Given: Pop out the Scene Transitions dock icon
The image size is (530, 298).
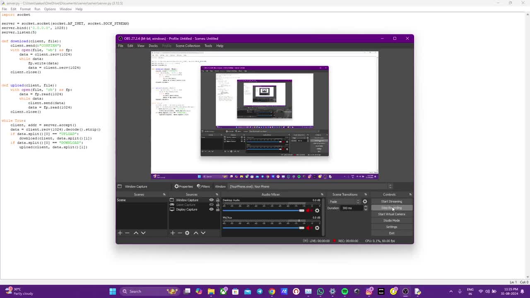Looking at the screenshot, I should [x=366, y=195].
